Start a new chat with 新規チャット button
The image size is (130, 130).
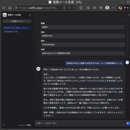point(17,21)
